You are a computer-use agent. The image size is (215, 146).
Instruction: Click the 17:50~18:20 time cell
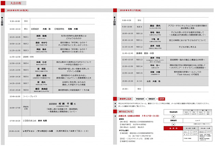(15, 121)
